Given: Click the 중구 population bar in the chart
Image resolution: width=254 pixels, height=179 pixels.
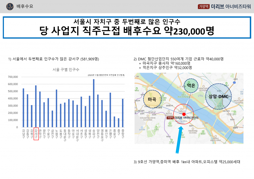Looking at the screenshot, I should (119, 123).
